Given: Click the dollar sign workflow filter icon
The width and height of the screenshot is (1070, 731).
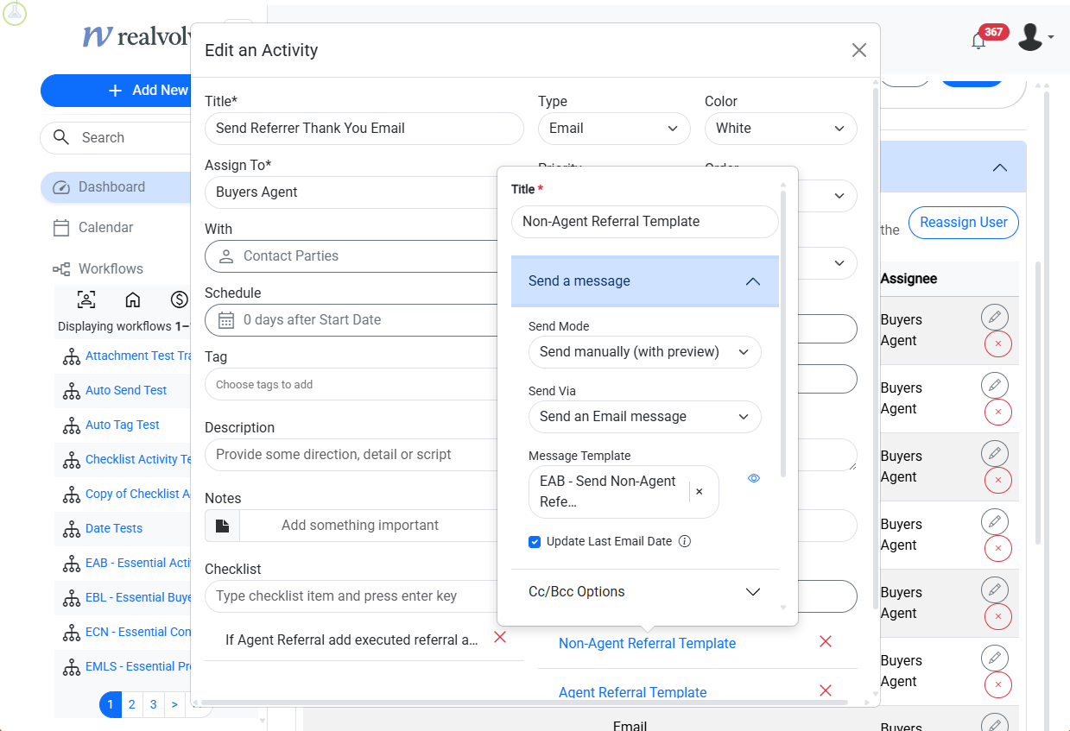Looking at the screenshot, I should (179, 299).
